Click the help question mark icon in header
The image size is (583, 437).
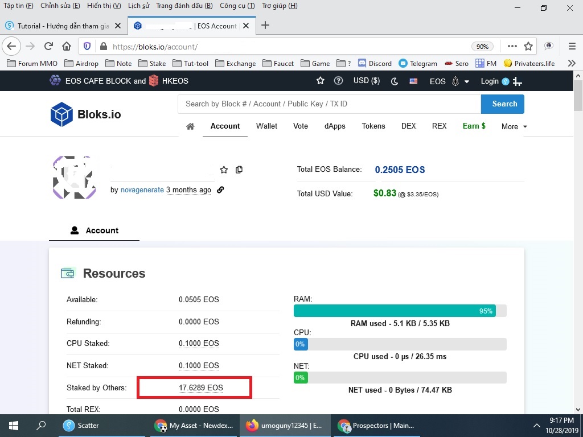pyautogui.click(x=338, y=81)
